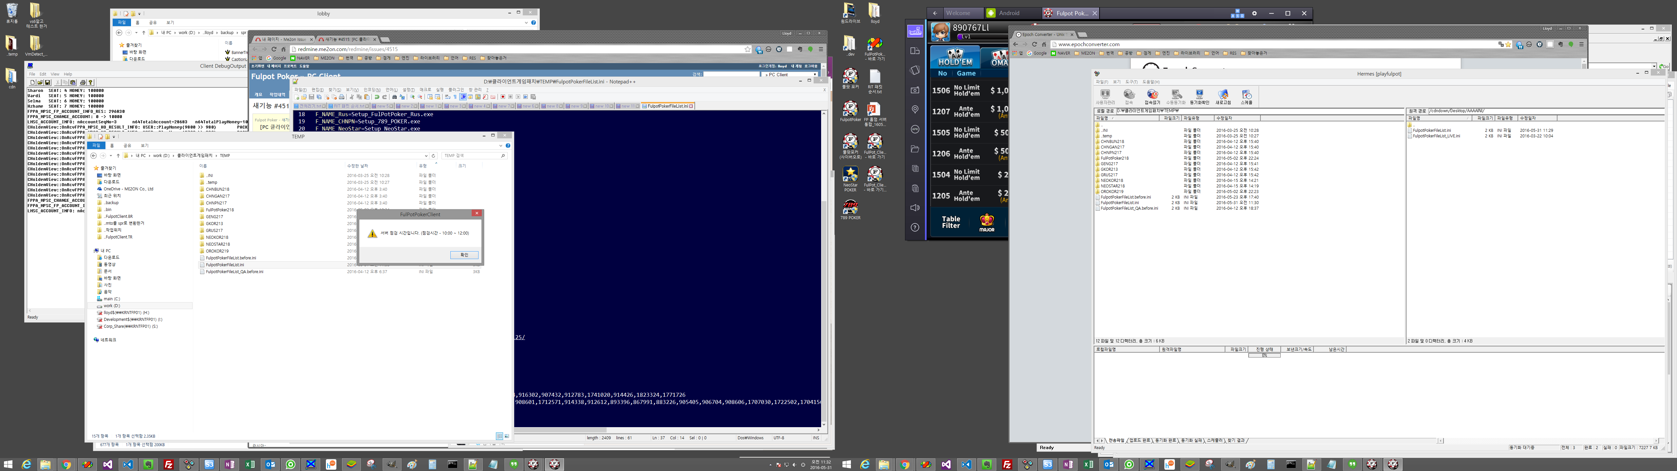Select the HOLD'EM tab in the poker lobby
Screen dimensions: 1677x471
[x=955, y=57]
